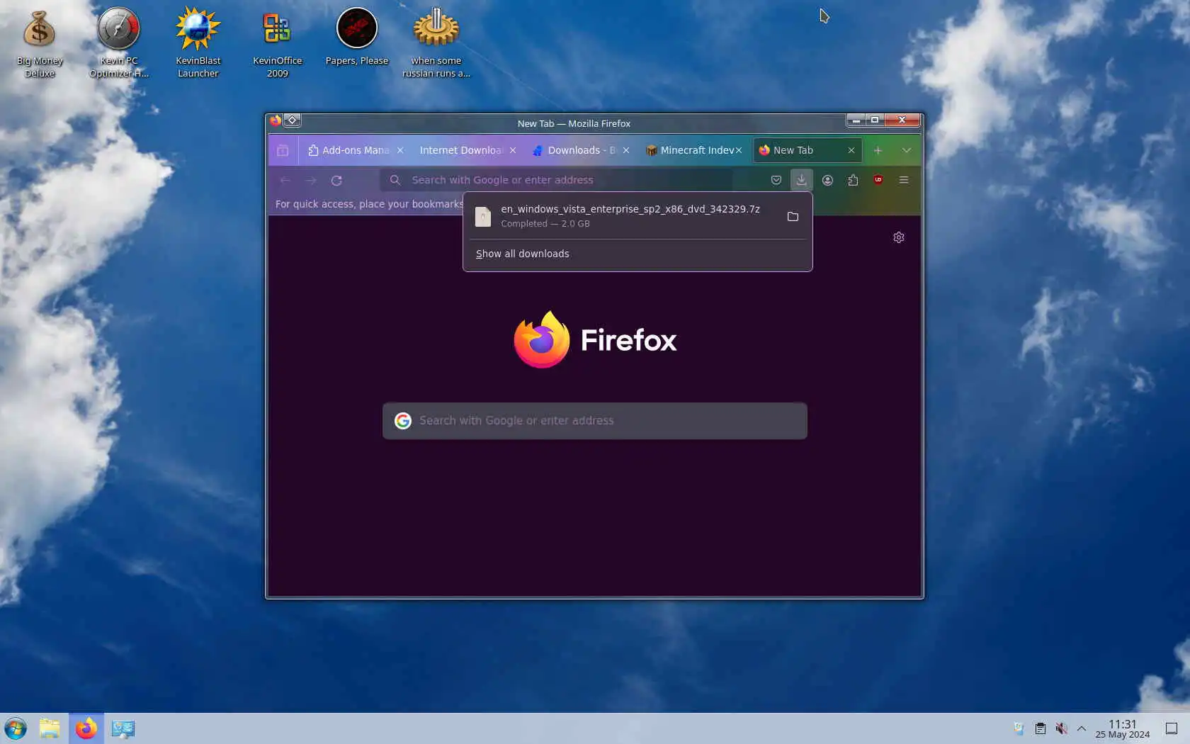Click the Forward navigation arrow
Screen dimensions: 1190x744
[x=311, y=180]
